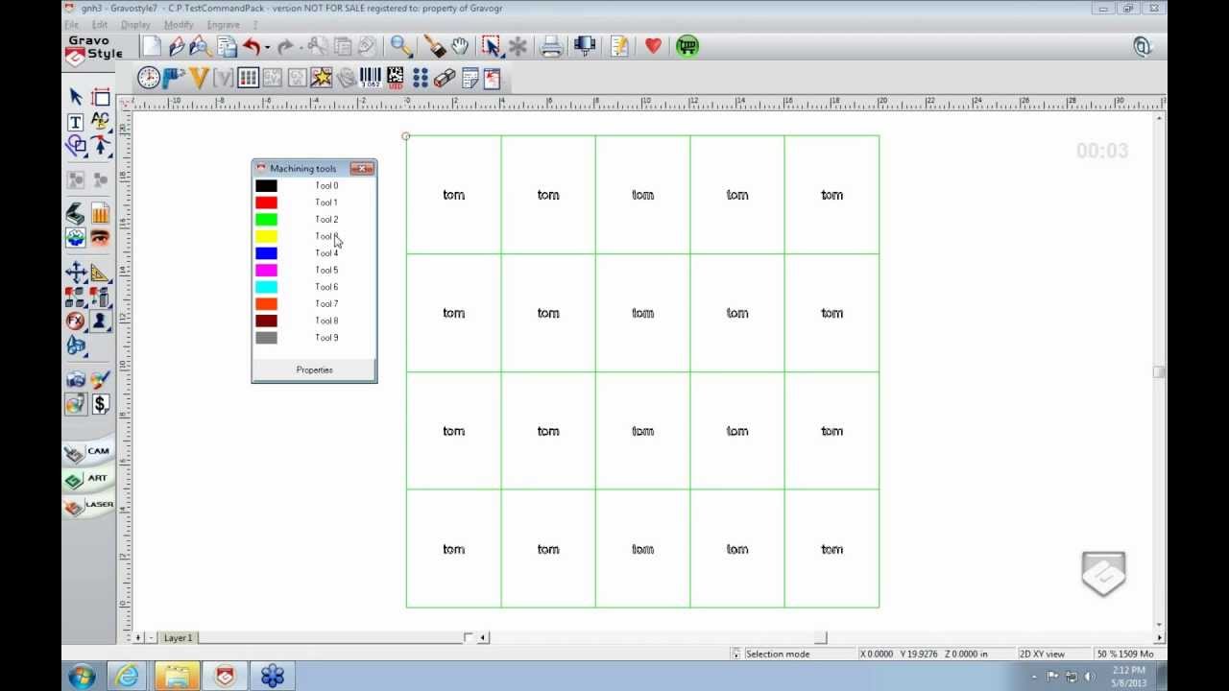Click the four-arrow move tool
1229x691 pixels.
click(x=76, y=274)
